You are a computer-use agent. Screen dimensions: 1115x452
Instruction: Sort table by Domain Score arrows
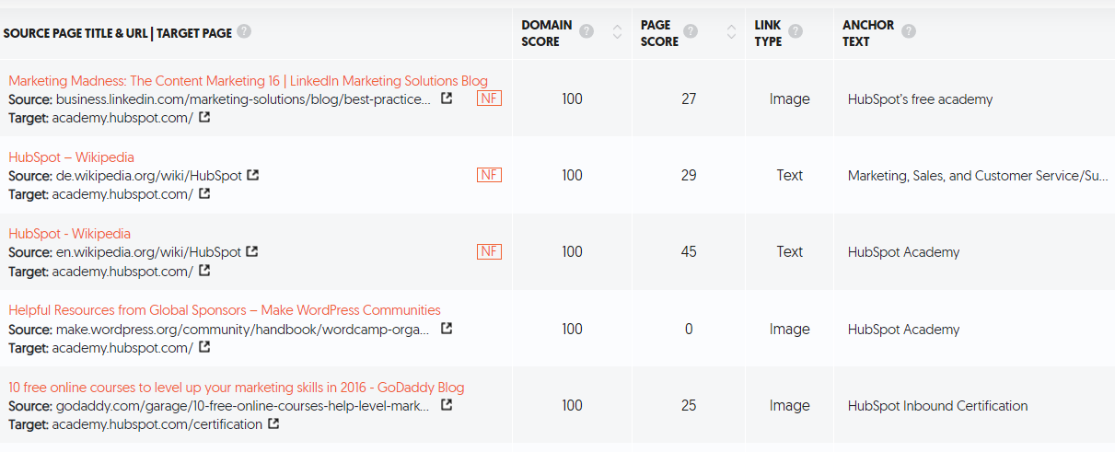pos(618,33)
